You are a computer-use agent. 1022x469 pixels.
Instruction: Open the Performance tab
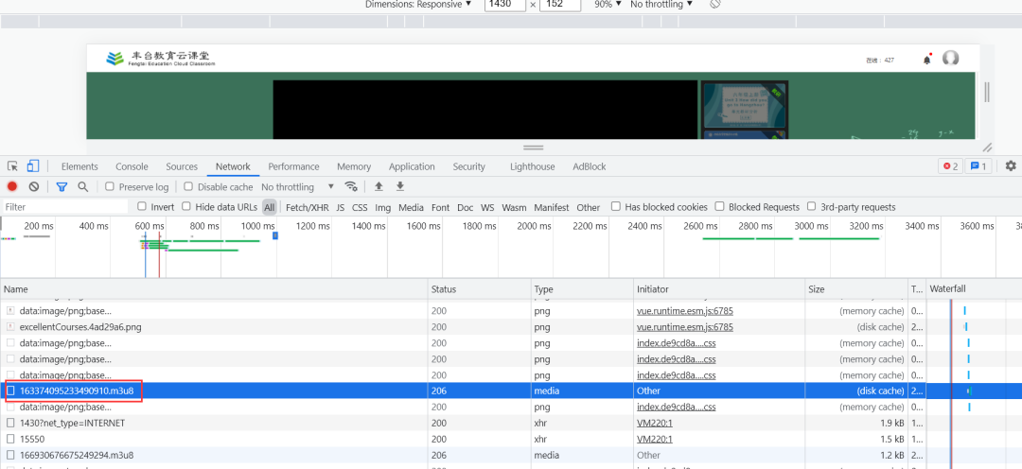293,166
